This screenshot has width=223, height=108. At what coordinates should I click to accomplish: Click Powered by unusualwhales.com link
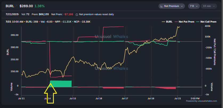201,101
